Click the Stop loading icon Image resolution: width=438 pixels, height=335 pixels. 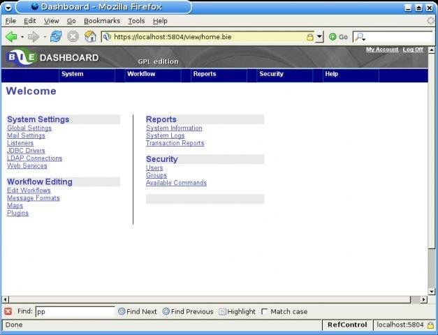click(x=73, y=36)
